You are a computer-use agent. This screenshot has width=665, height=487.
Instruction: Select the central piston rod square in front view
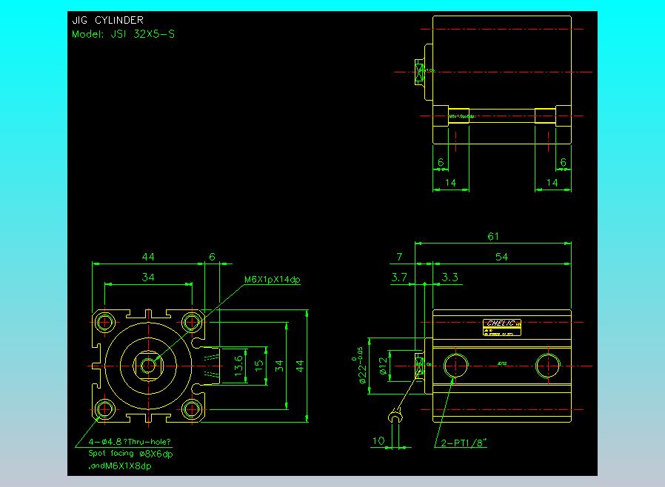tap(148, 366)
